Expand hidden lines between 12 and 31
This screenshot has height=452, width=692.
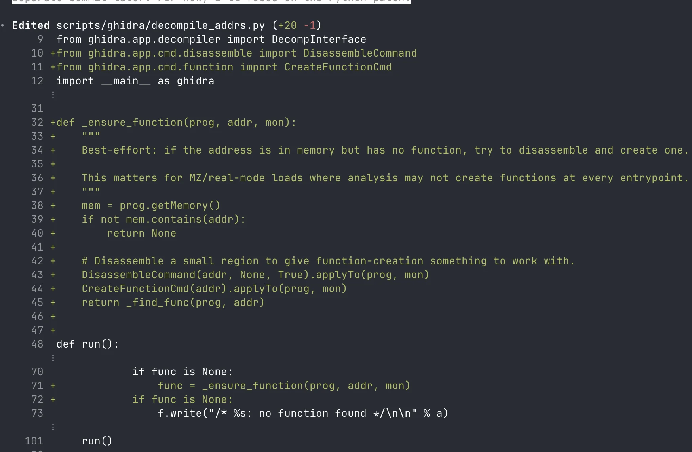(x=53, y=95)
